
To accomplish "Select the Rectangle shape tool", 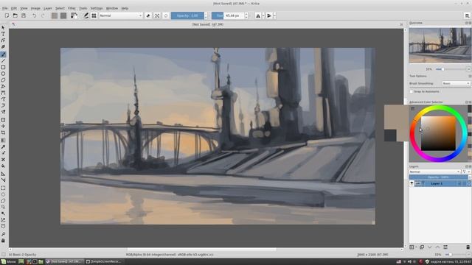I will coord(3,67).
